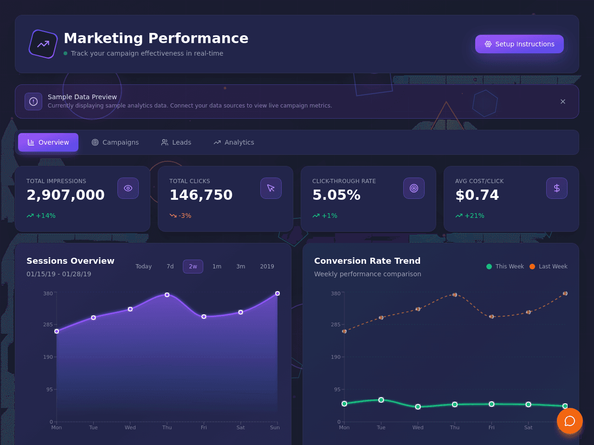Open Setup Instructions
The width and height of the screenshot is (594, 445).
click(x=519, y=44)
